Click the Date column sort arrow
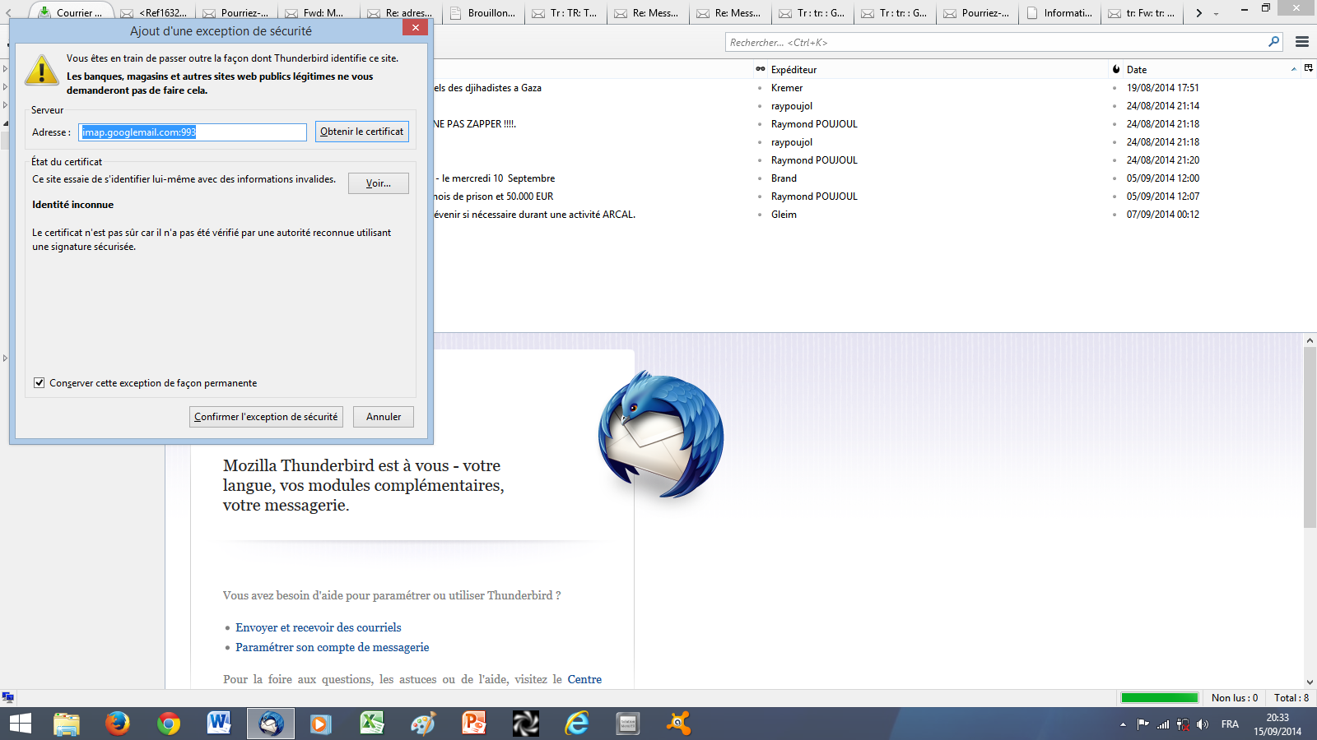 [1293, 69]
